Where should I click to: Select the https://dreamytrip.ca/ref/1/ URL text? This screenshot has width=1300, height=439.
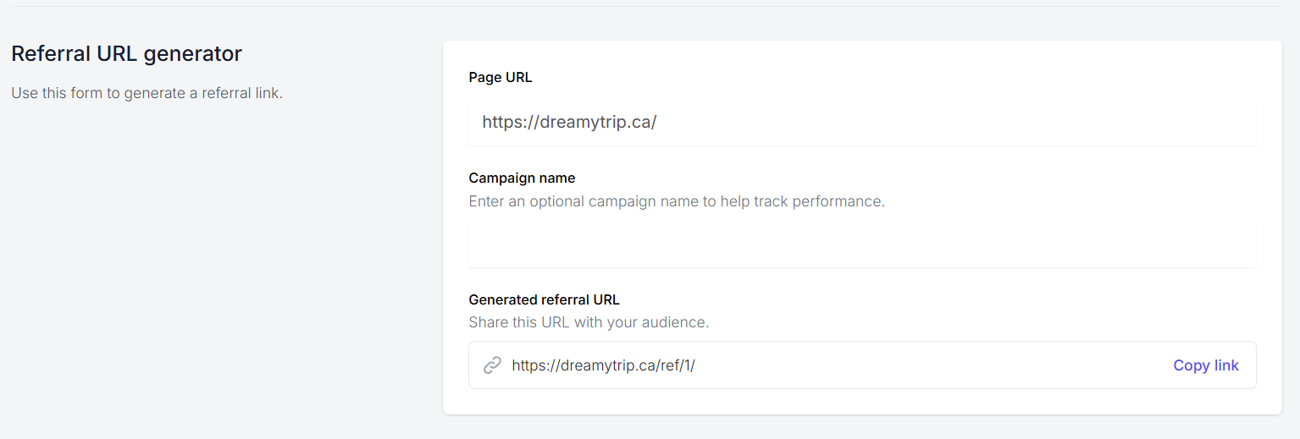click(x=603, y=365)
